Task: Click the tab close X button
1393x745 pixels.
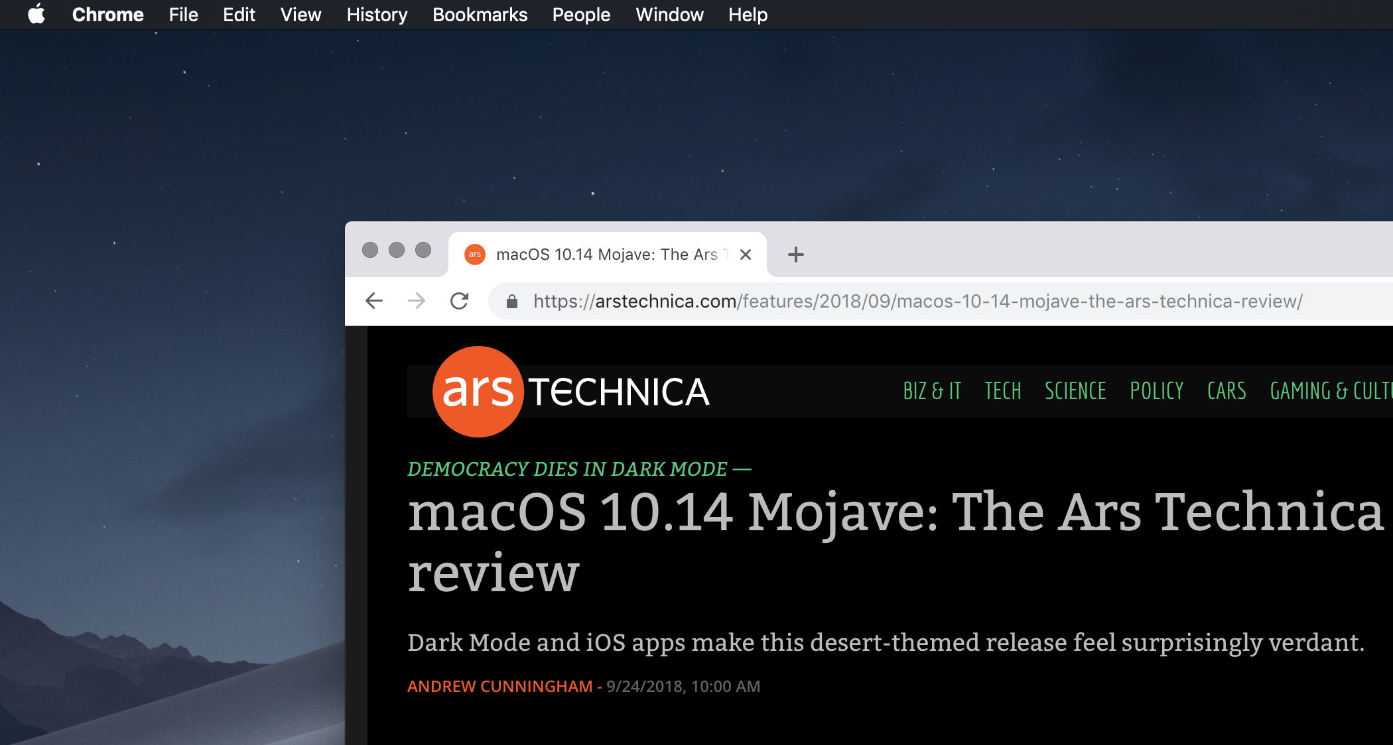Action: (746, 255)
